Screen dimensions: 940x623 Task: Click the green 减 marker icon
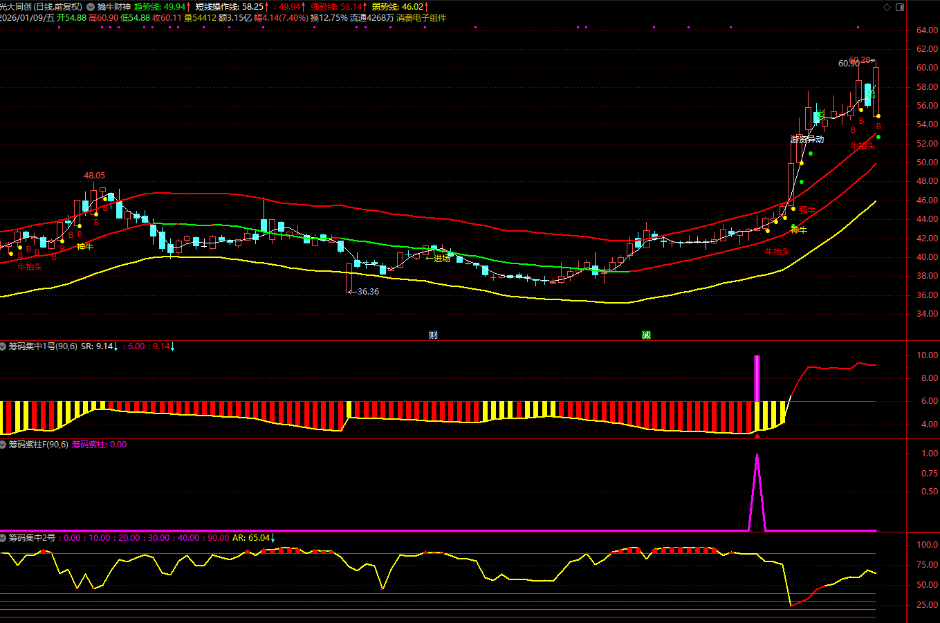[646, 335]
